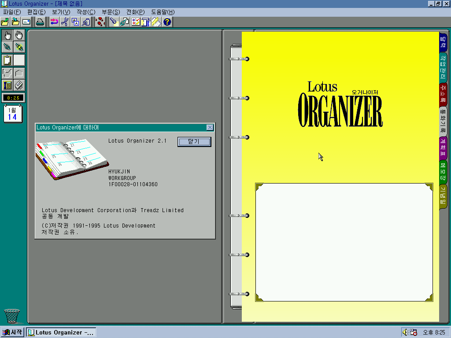Click the blank dotted toolbox slot
The height and width of the screenshot is (338, 451).
[19, 60]
